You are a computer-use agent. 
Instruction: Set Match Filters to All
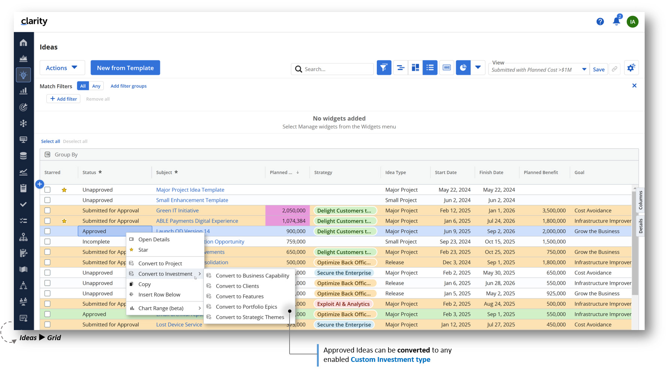[x=83, y=86]
